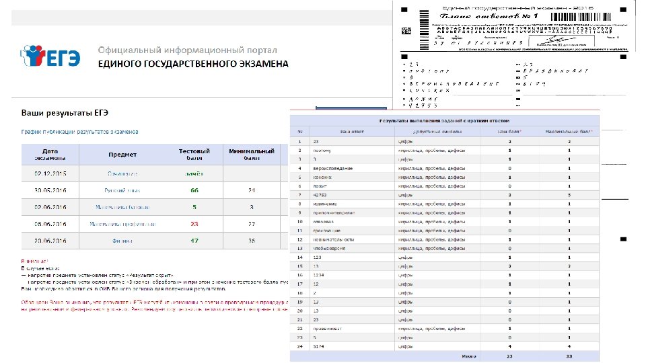Click the Итого label in the totals row

469,356
